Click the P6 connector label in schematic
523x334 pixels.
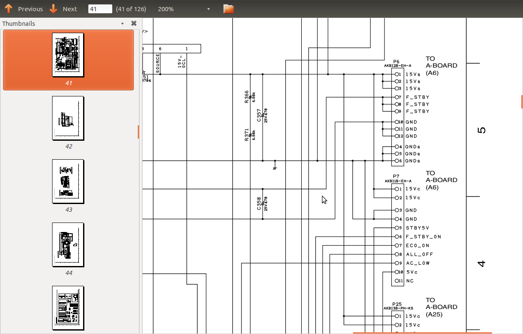(x=396, y=62)
